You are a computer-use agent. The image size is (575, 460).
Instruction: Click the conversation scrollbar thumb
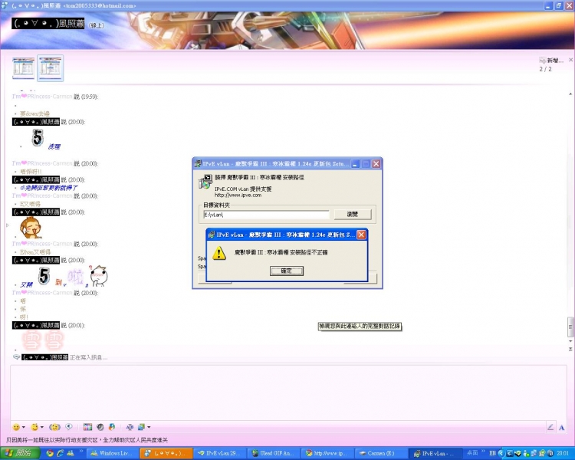coord(570,327)
